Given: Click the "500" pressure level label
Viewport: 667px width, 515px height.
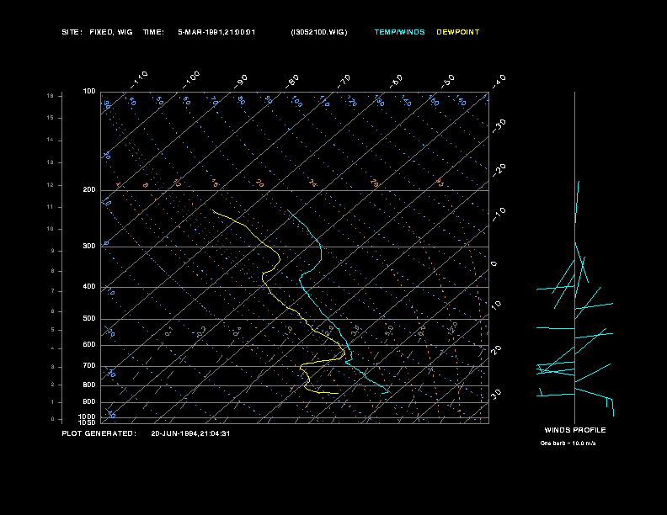Looking at the screenshot, I should coord(89,318).
